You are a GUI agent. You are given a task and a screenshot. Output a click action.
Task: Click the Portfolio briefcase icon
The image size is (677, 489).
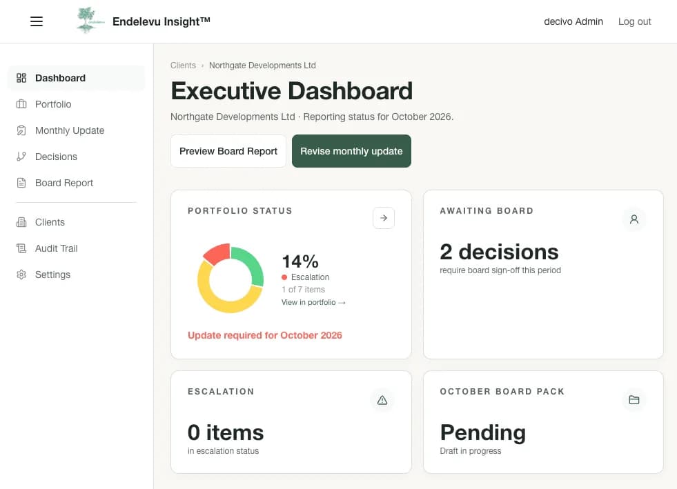click(21, 104)
